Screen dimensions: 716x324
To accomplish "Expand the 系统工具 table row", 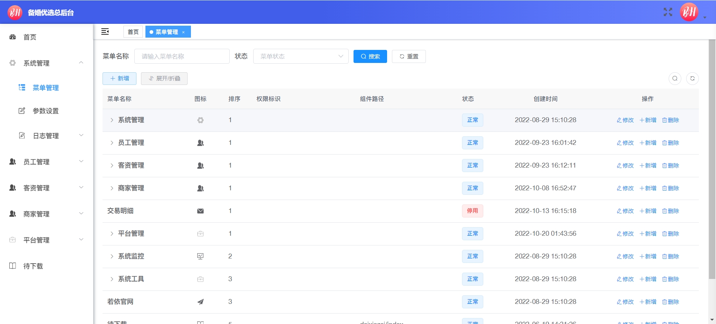I will pyautogui.click(x=112, y=279).
